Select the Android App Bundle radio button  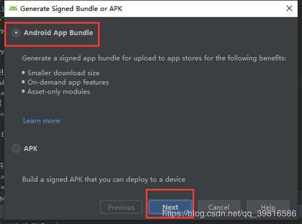point(16,33)
